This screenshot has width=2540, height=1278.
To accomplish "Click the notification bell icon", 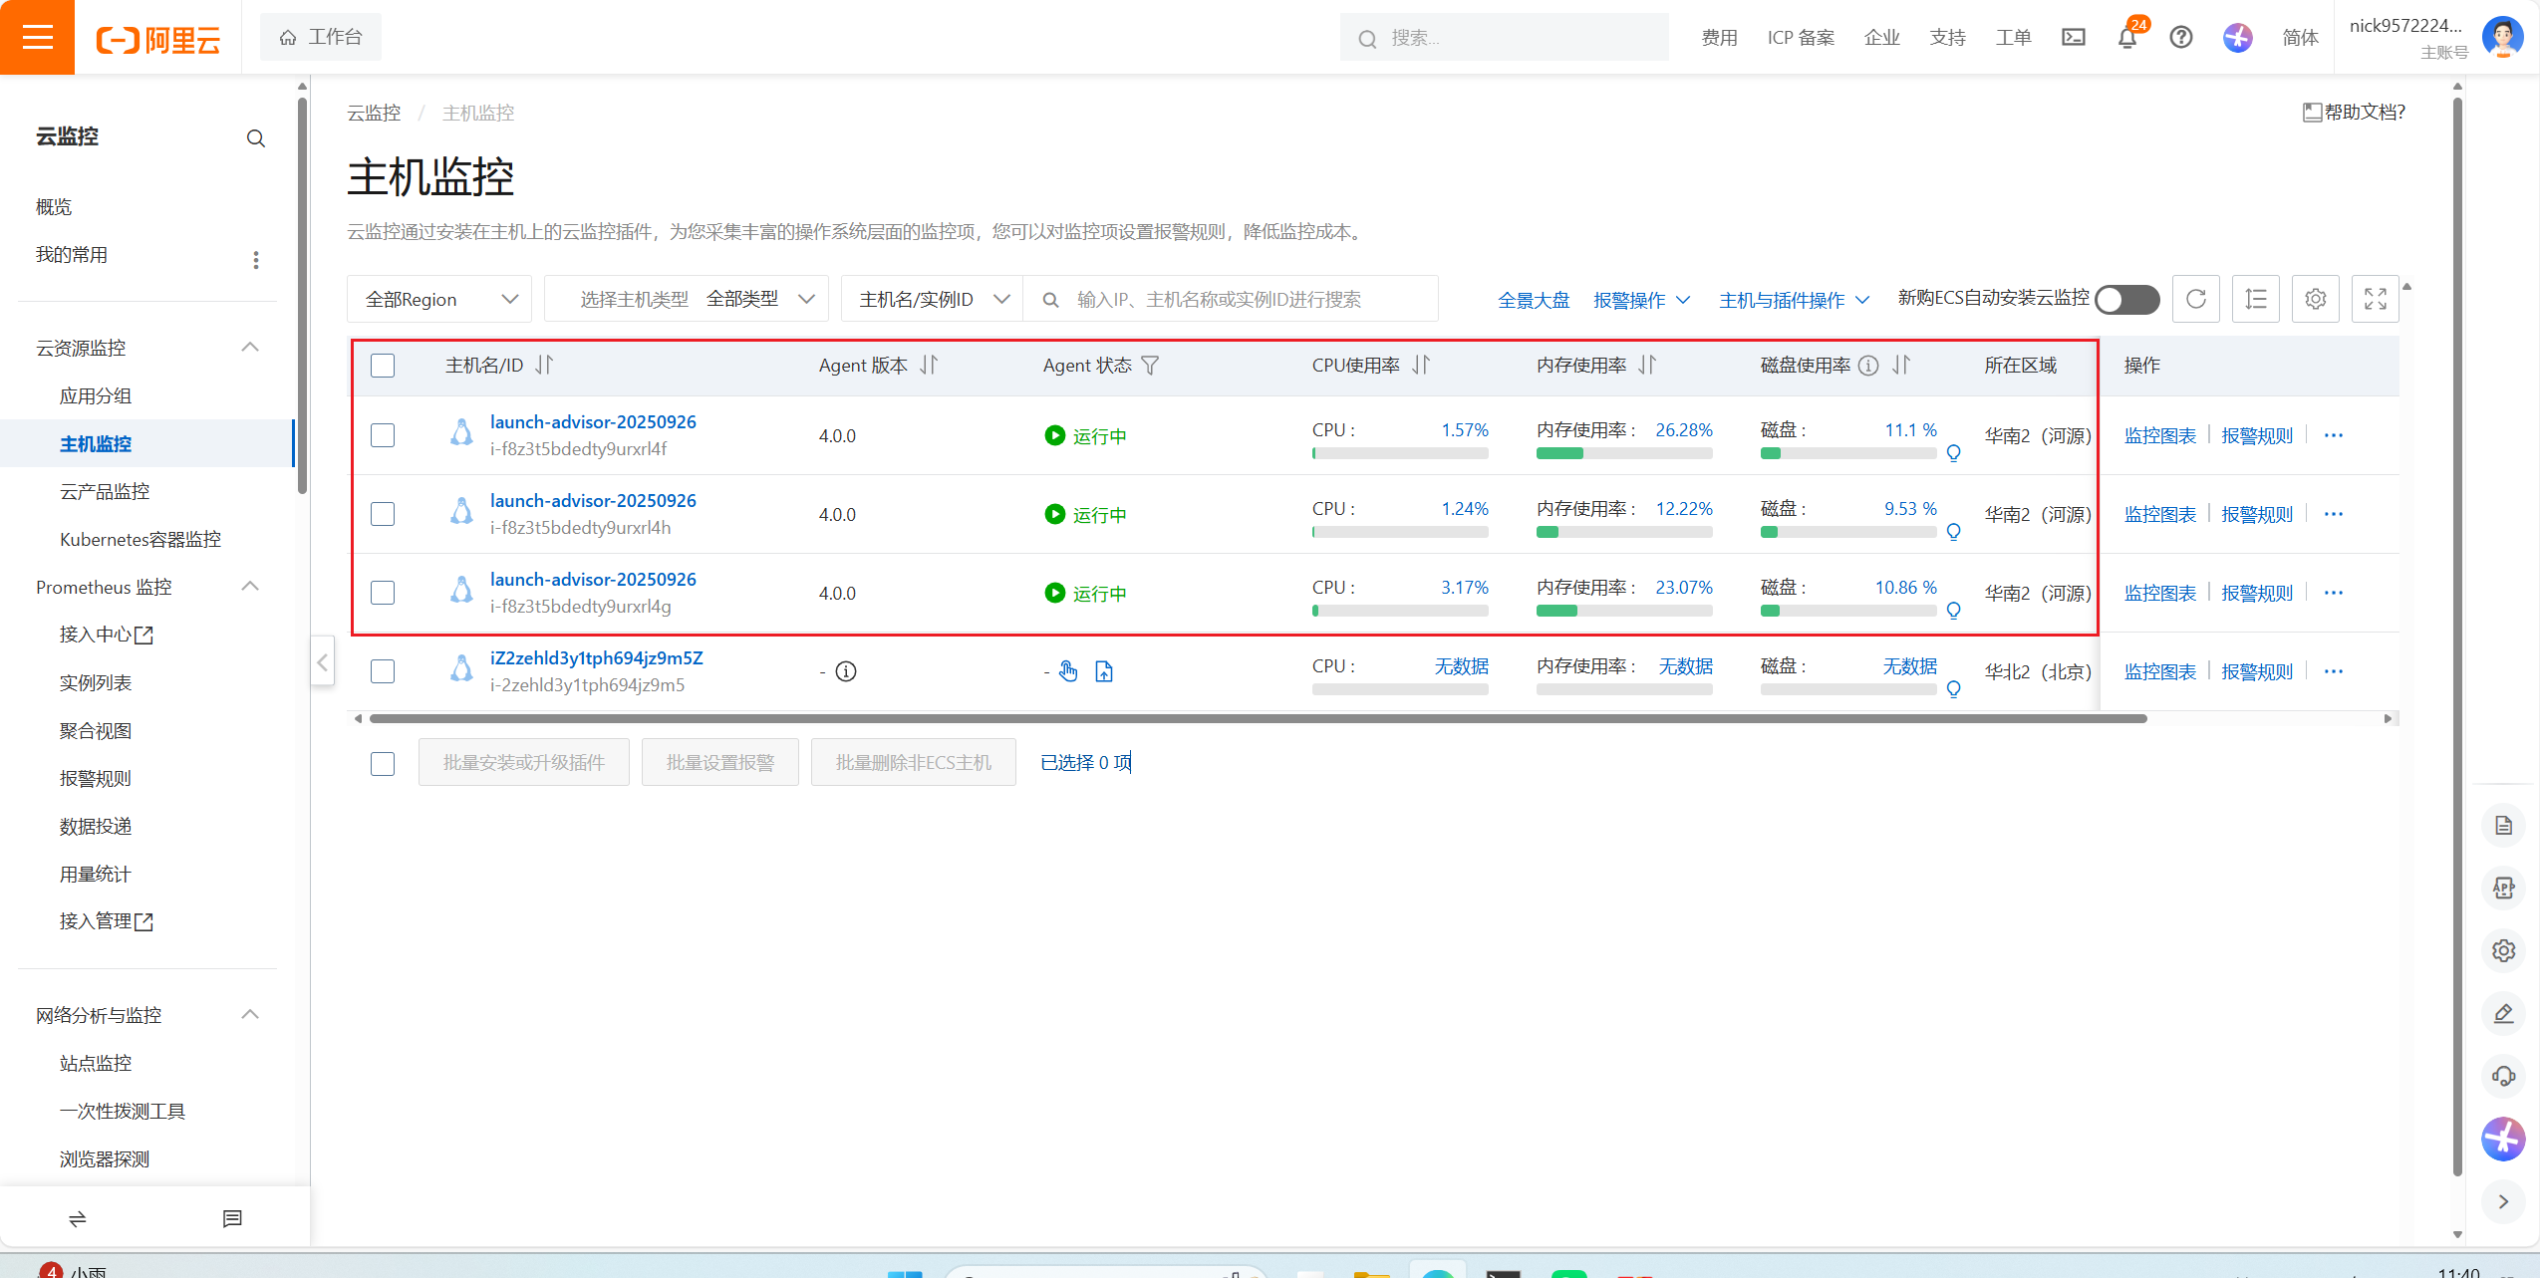I will click(x=2126, y=38).
